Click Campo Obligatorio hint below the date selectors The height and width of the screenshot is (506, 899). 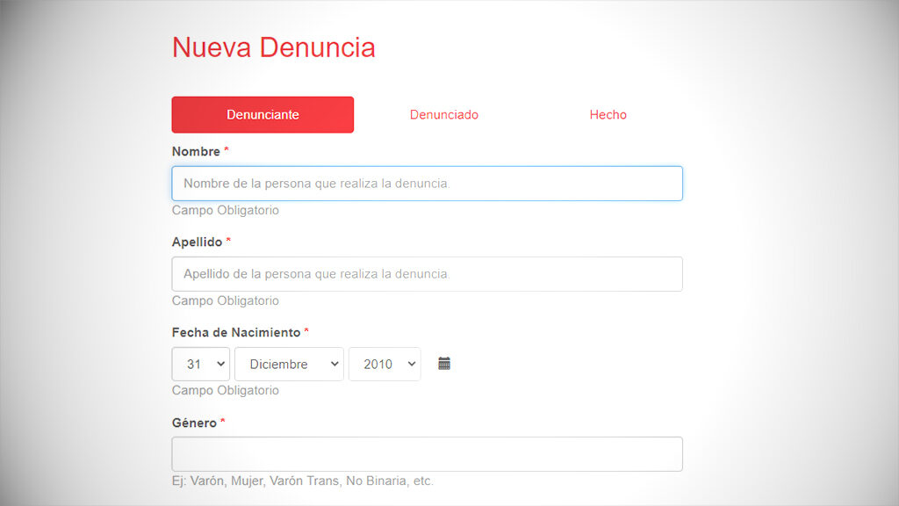point(225,391)
